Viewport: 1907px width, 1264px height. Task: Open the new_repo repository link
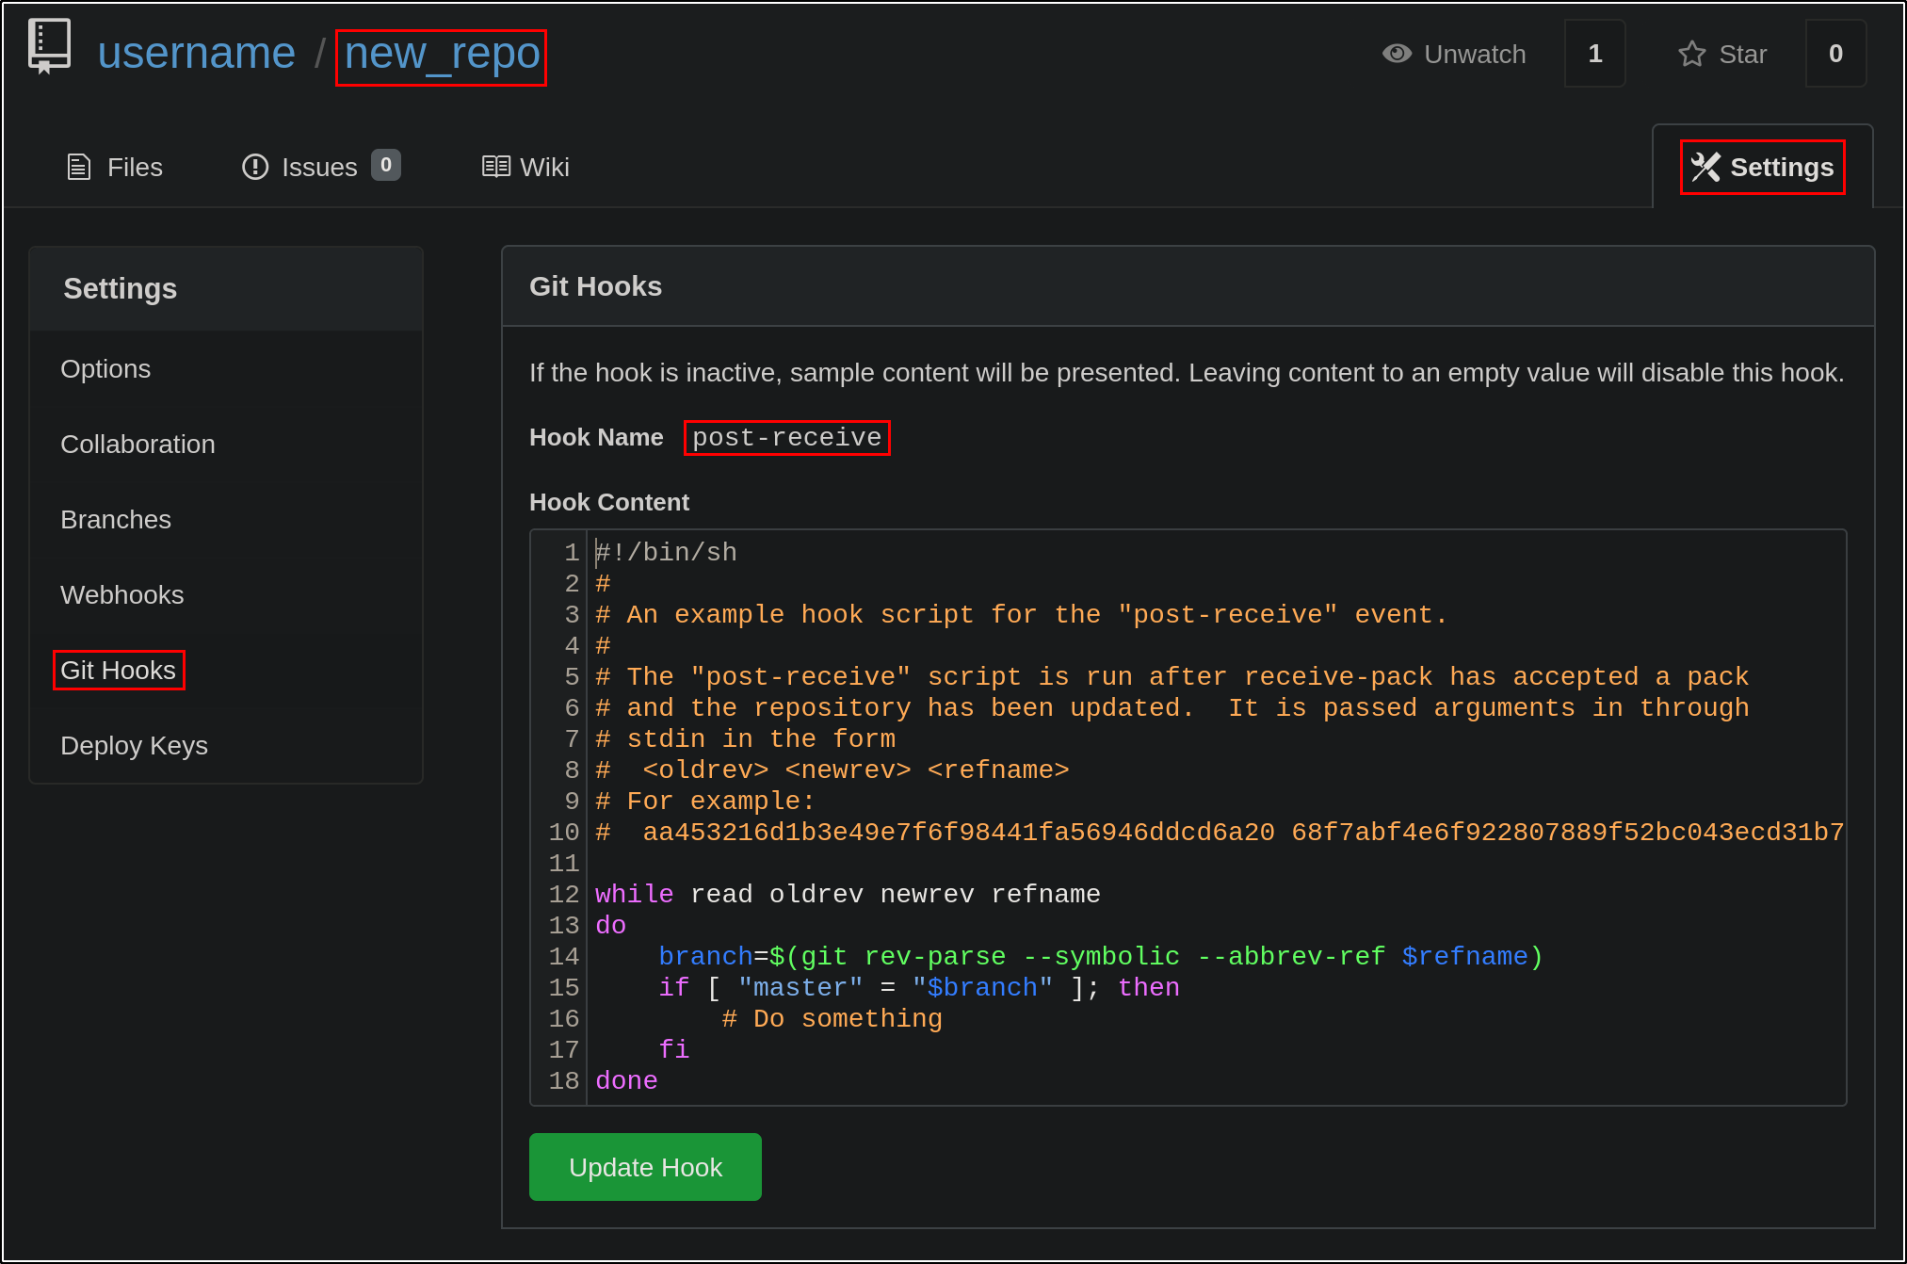click(442, 54)
